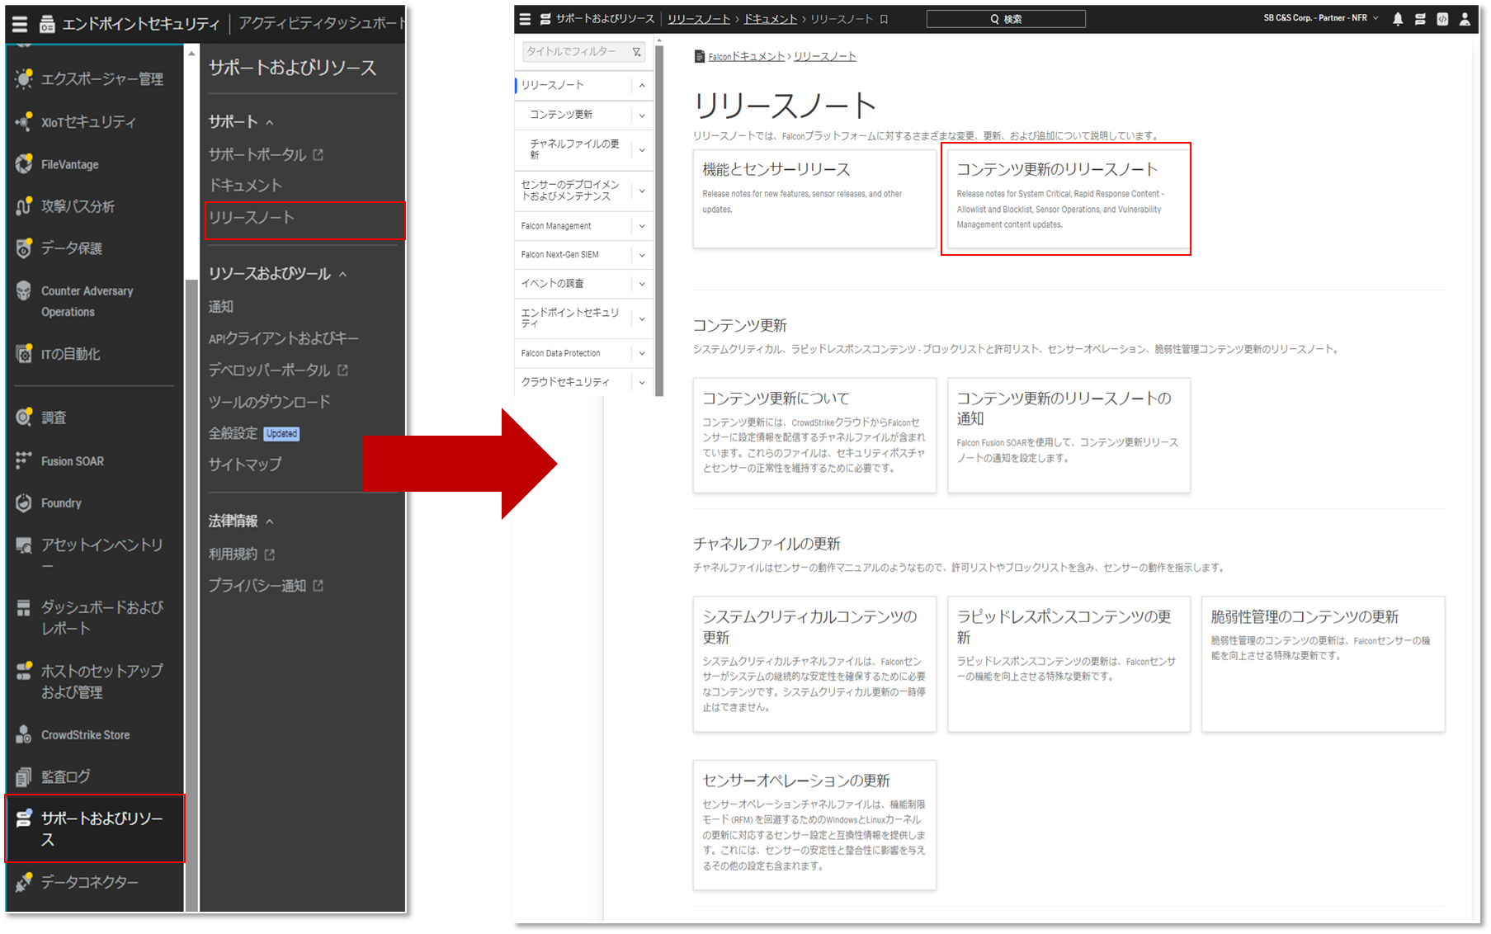The image size is (1491, 934).
Task: Click the 検索 search field
Action: click(1005, 19)
